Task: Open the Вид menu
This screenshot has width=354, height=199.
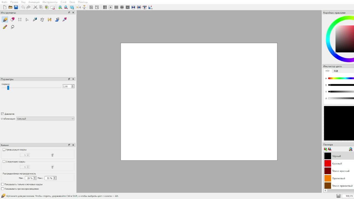Action: click(x=23, y=2)
